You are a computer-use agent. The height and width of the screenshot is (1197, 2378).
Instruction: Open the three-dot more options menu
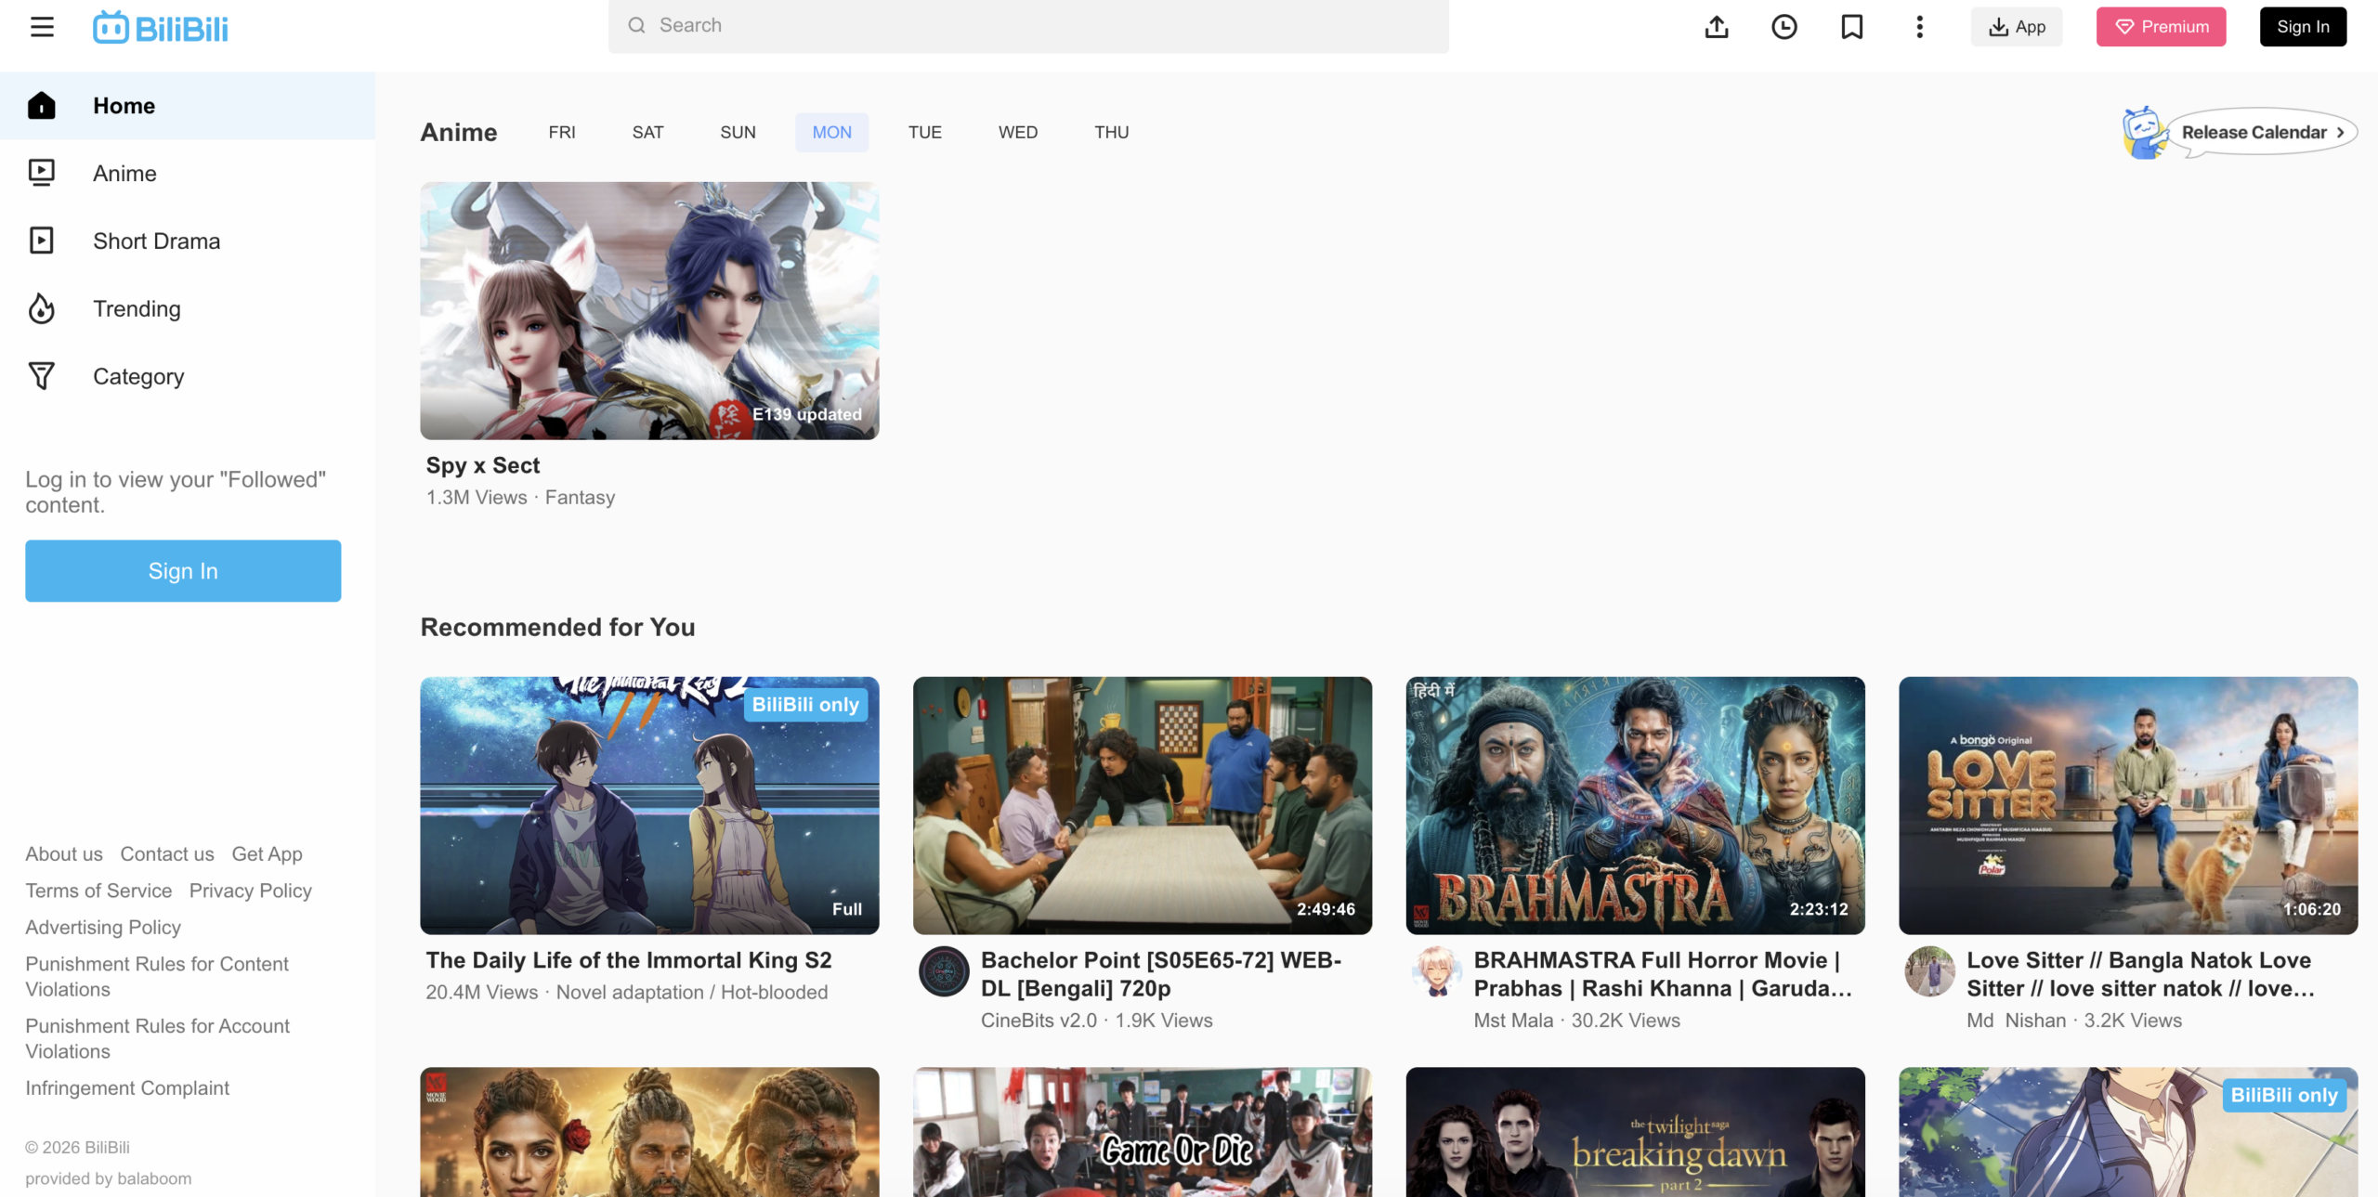click(1919, 27)
